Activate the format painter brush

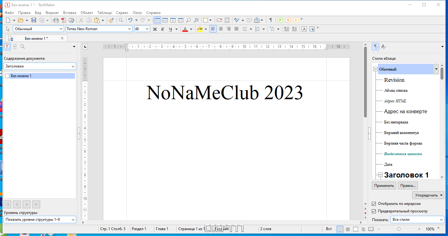[111, 20]
